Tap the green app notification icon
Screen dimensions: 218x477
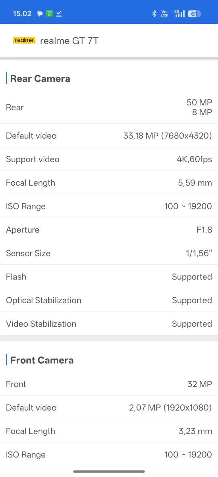[x=49, y=14]
